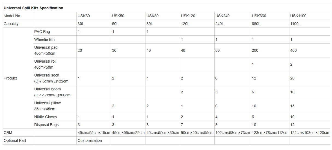The height and width of the screenshot is (150, 332).
Task: Select the 45cm×55cm×15cm CBM dimension cell
Action: tap(94, 133)
